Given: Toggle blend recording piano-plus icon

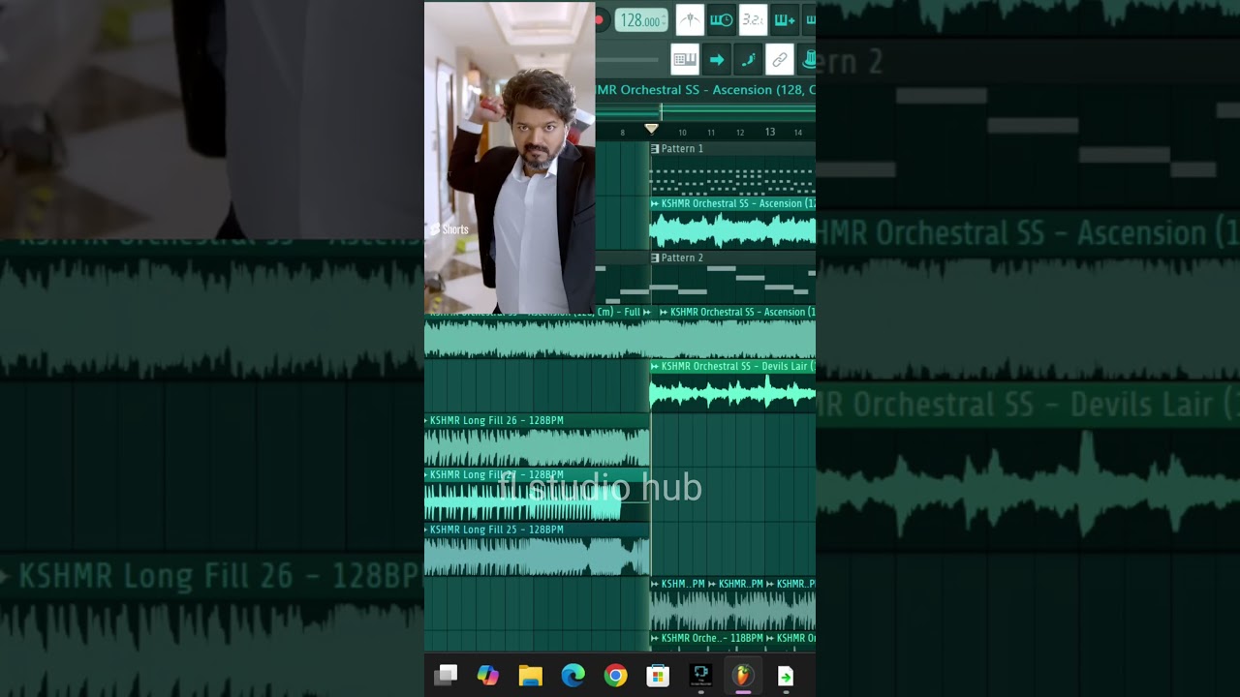Looking at the screenshot, I should (x=785, y=20).
